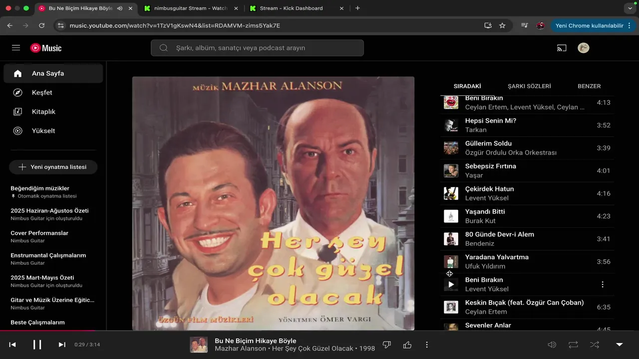Click Yeni Chrome kullanılabilir button
Viewport: 639px width, 359px height.
[x=590, y=25]
